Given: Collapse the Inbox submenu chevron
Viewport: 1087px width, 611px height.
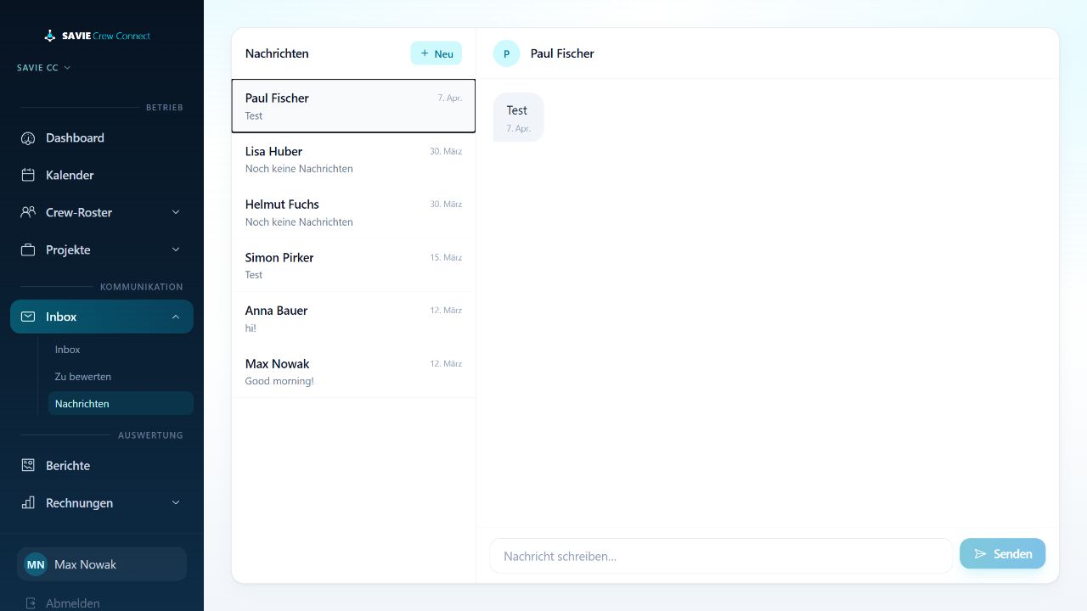Looking at the screenshot, I should [176, 317].
